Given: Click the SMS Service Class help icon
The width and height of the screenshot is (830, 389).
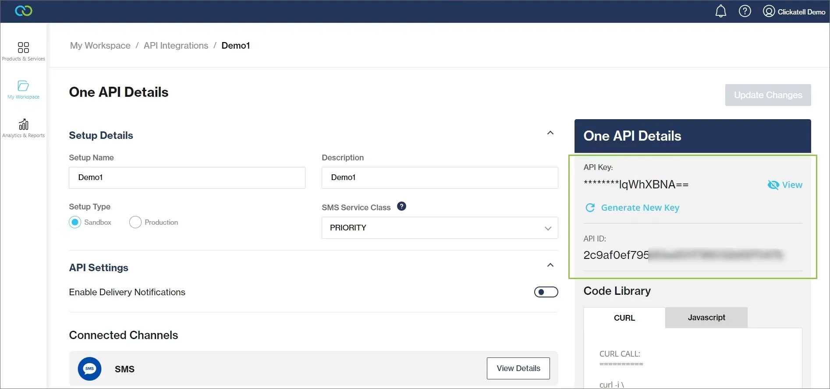Looking at the screenshot, I should [x=401, y=206].
